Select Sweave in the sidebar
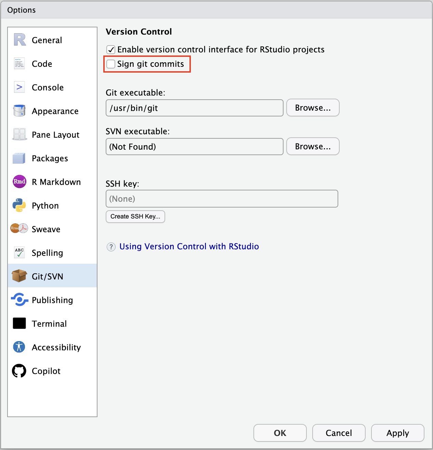The width and height of the screenshot is (433, 450). [52, 229]
